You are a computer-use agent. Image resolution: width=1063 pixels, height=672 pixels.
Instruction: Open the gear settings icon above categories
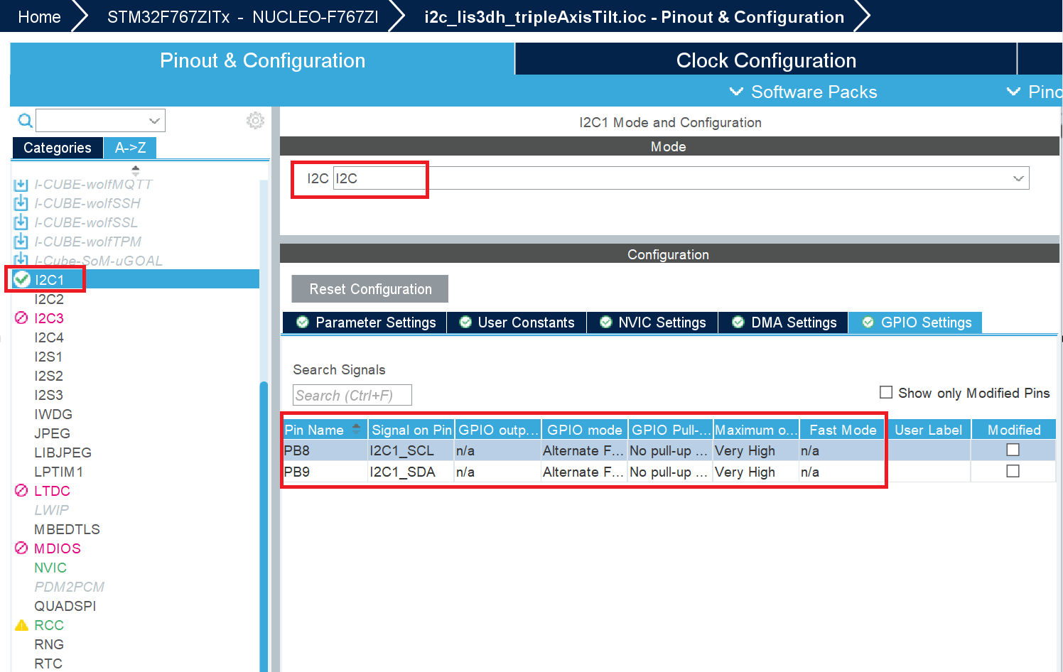click(x=255, y=121)
